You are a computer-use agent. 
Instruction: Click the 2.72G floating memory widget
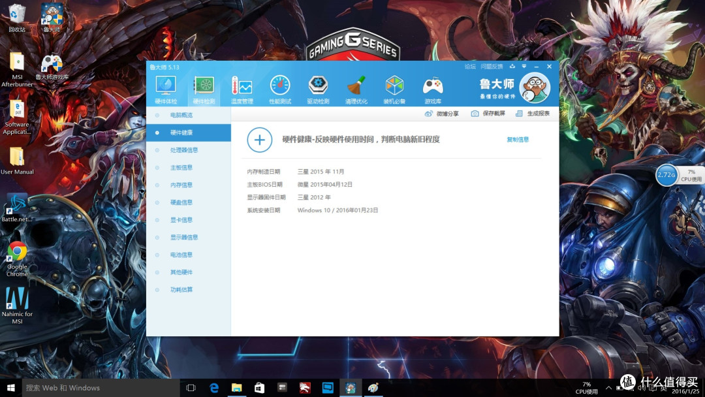[666, 174]
